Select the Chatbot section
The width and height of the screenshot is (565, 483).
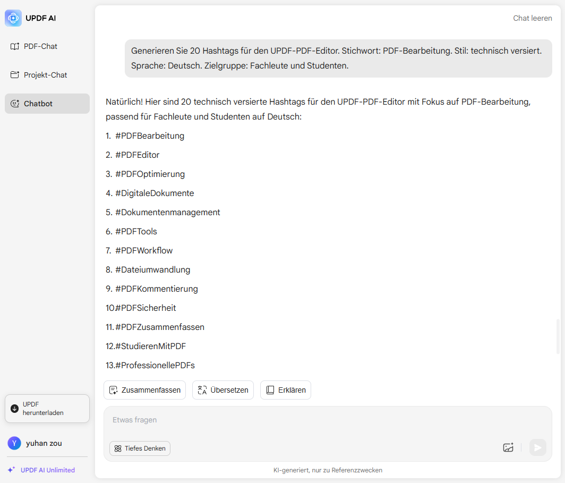click(47, 104)
